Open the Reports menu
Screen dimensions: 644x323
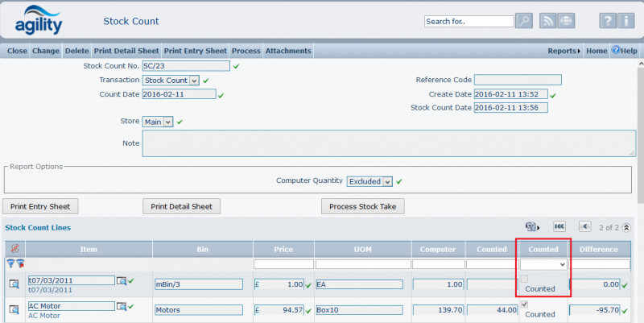(563, 51)
